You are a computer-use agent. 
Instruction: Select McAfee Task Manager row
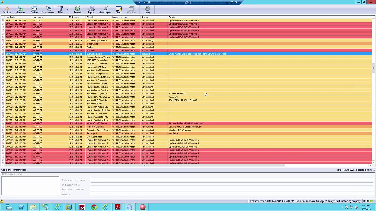click(x=187, y=113)
